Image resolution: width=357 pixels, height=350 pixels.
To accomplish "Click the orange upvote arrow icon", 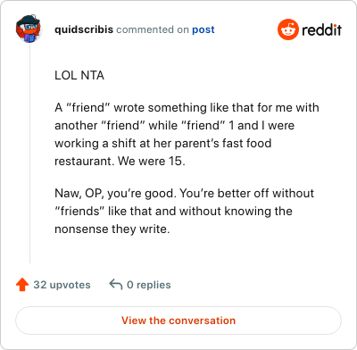I will point(22,285).
